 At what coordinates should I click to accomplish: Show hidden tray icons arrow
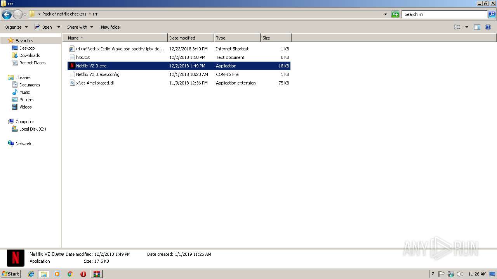[x=433, y=274]
